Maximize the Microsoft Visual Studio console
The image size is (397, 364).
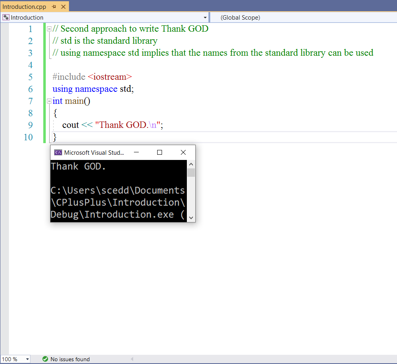[160, 152]
